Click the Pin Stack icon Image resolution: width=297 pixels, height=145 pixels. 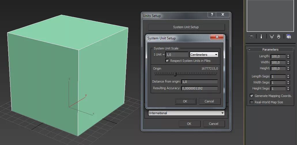pos(251,37)
